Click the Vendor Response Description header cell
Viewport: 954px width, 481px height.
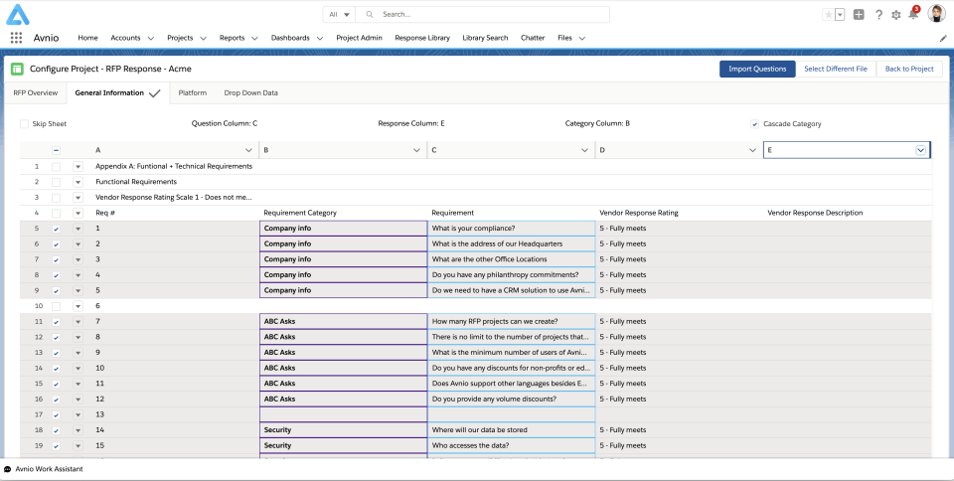click(x=848, y=213)
